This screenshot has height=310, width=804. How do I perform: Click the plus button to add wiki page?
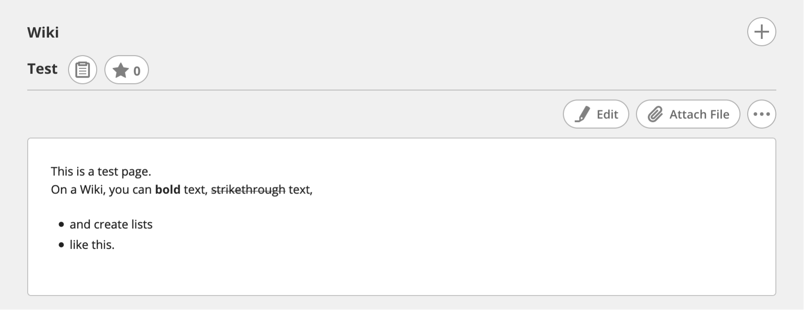(761, 32)
